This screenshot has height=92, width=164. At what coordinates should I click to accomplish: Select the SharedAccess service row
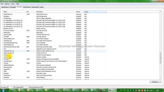[55, 67]
